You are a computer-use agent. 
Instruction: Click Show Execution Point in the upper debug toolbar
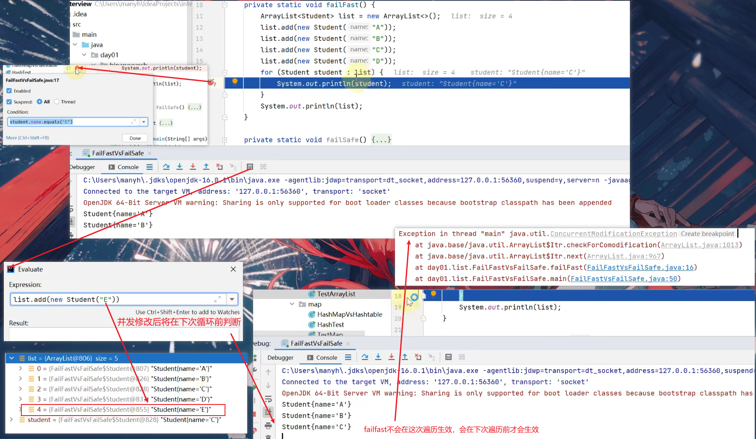coord(149,167)
